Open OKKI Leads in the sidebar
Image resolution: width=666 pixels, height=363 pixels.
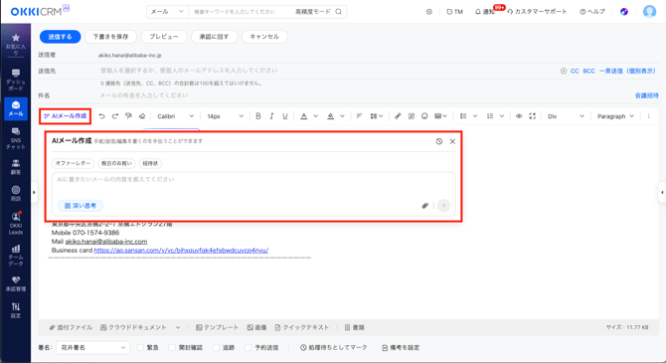coord(16,223)
